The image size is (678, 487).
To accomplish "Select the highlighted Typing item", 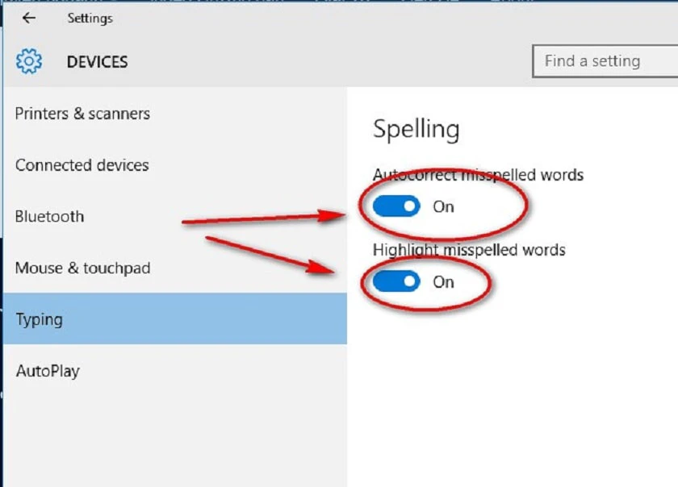I will [x=174, y=319].
